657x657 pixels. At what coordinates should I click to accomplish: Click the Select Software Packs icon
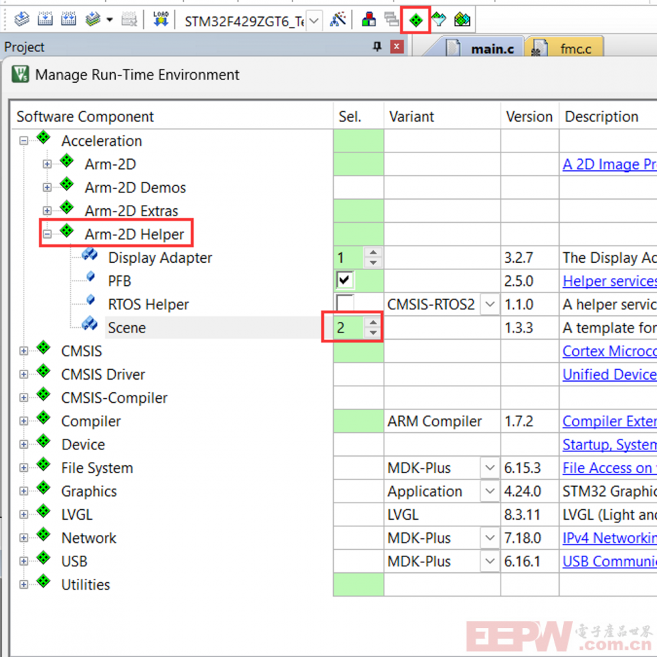pos(439,19)
